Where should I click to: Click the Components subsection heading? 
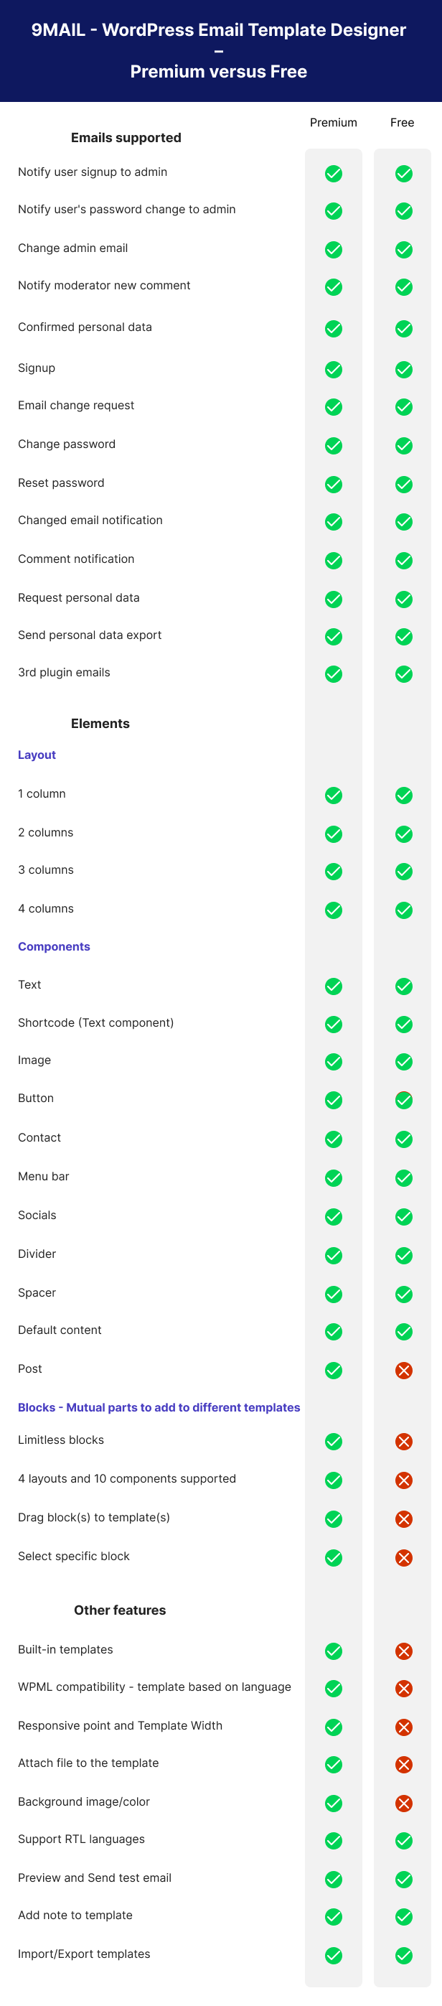(54, 946)
